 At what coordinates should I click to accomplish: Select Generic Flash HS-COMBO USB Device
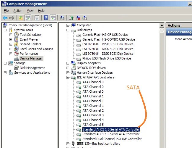tap(109, 39)
